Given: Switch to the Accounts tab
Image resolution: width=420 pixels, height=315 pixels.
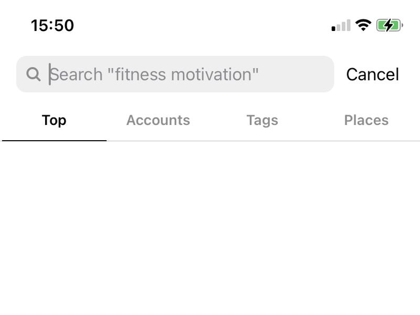Looking at the screenshot, I should [158, 120].
